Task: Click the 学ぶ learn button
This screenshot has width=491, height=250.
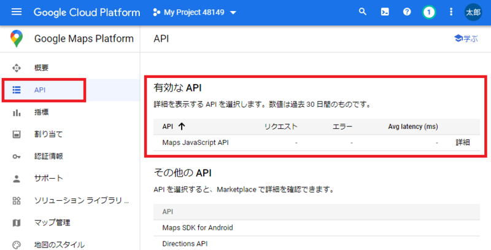Action: pyautogui.click(x=465, y=39)
